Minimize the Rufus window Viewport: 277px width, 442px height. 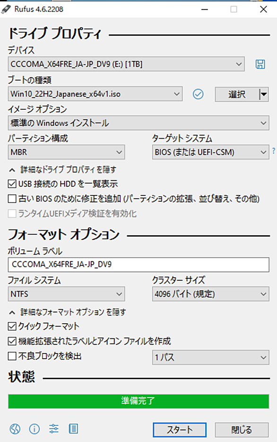pyautogui.click(x=205, y=9)
